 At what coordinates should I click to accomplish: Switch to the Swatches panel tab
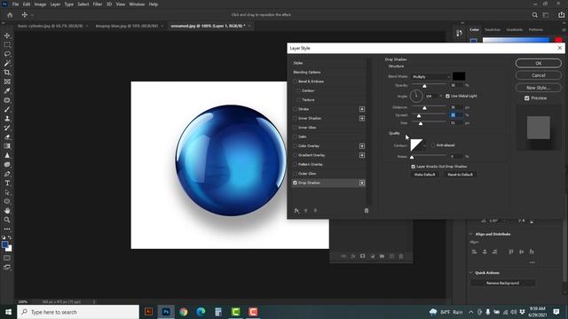[493, 29]
